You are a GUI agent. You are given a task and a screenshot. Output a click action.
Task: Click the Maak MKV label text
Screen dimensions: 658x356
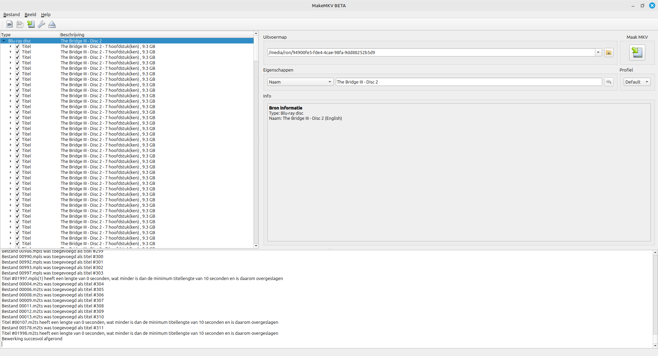pos(637,37)
